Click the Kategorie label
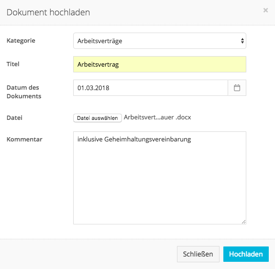This screenshot has height=269, width=275. (21, 40)
